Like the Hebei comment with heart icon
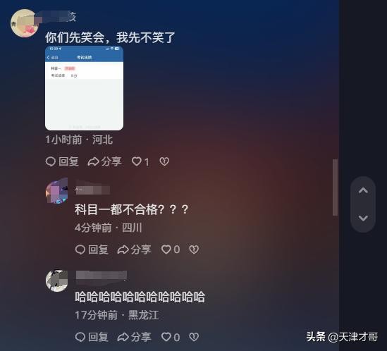This screenshot has height=351, width=387. tap(140, 161)
